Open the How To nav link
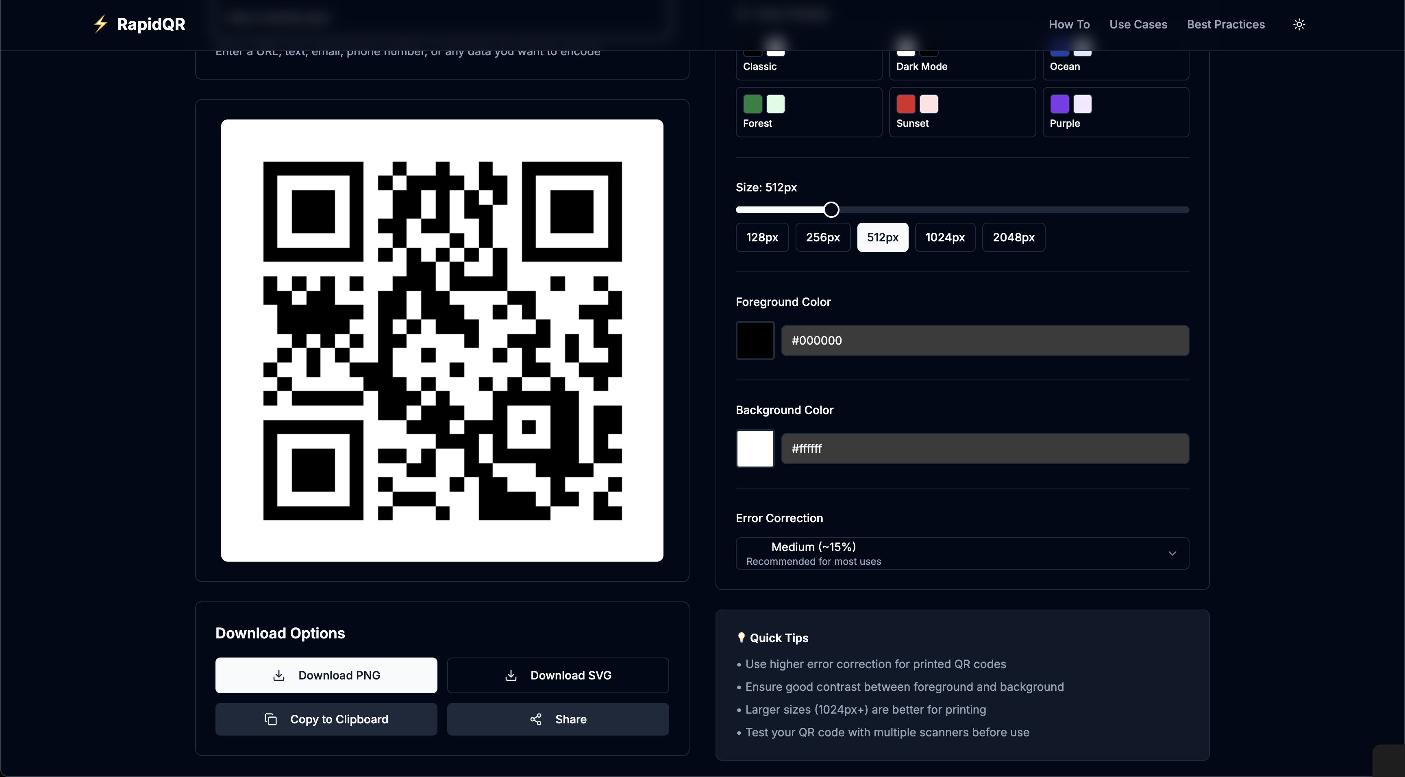This screenshot has height=777, width=1405. 1069,24
